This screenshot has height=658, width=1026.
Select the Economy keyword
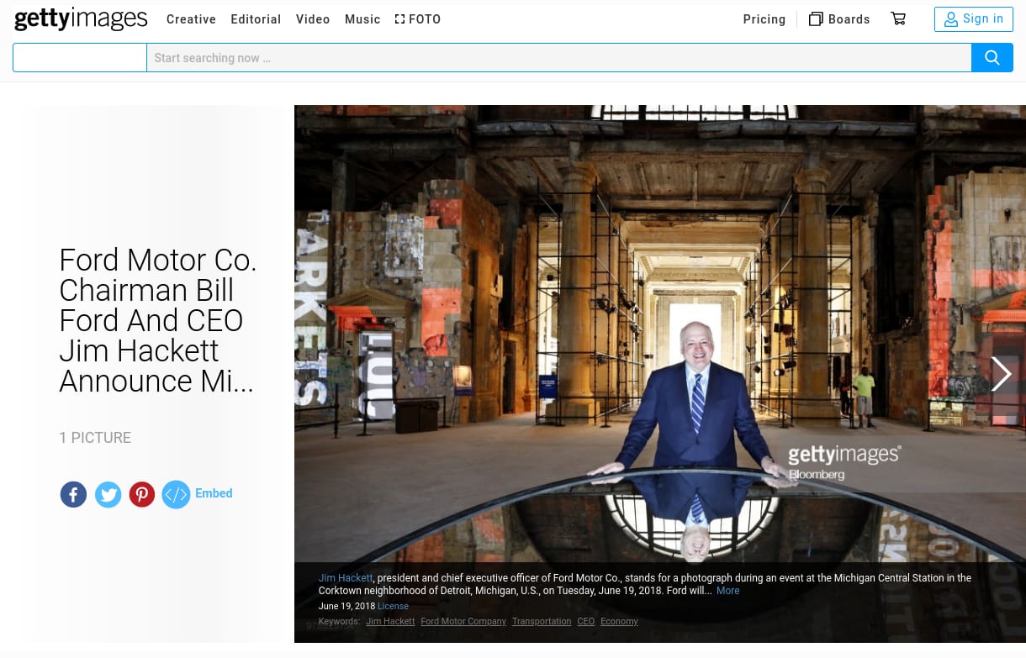(x=619, y=622)
